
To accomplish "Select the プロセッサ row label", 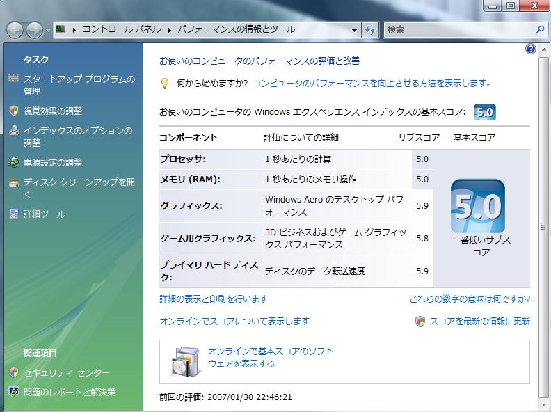I will click(x=183, y=159).
